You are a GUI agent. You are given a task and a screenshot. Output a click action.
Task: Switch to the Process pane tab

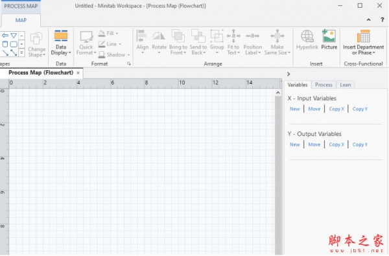(324, 85)
